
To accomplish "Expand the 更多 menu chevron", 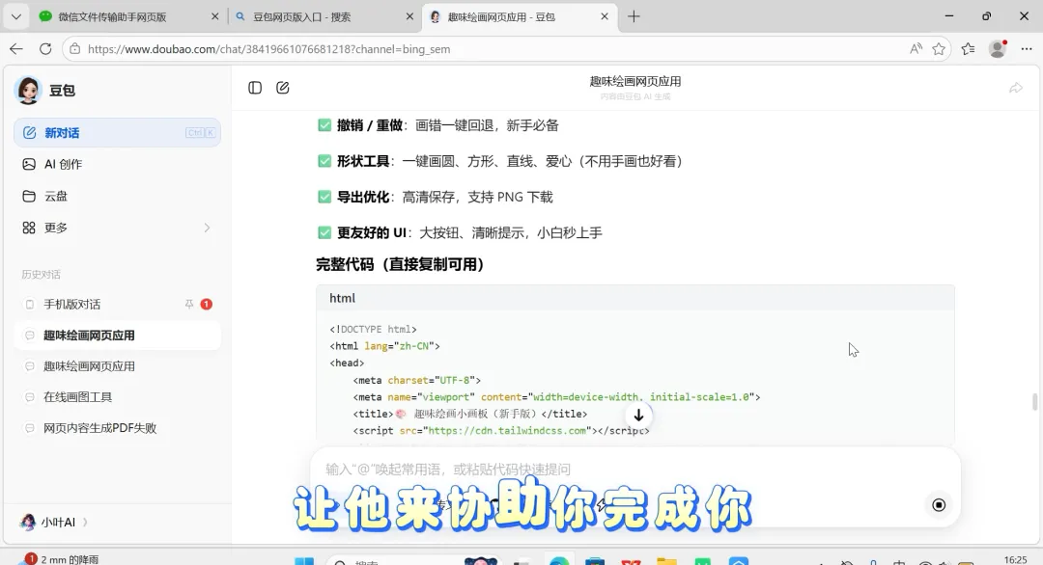I will point(207,228).
